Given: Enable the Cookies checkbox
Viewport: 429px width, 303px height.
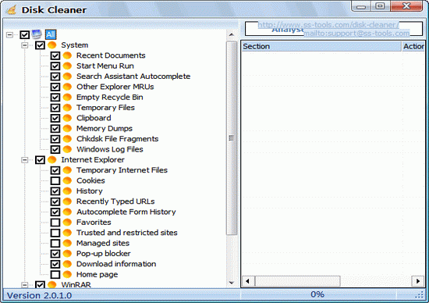Looking at the screenshot, I should [x=55, y=180].
